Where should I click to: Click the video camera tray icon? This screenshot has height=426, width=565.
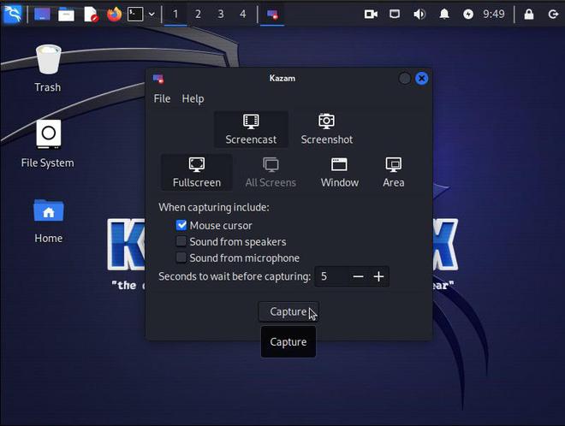371,15
